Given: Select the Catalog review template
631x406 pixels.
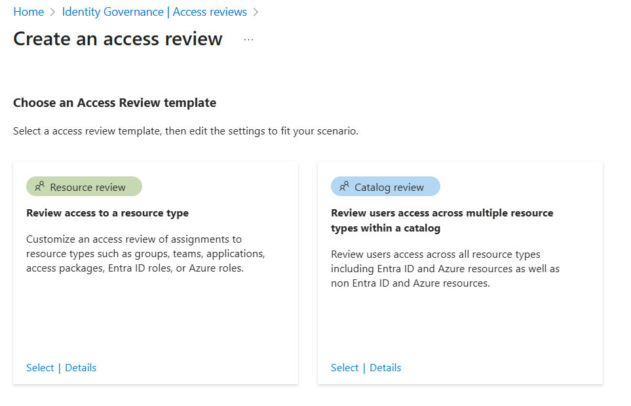Looking at the screenshot, I should (345, 367).
